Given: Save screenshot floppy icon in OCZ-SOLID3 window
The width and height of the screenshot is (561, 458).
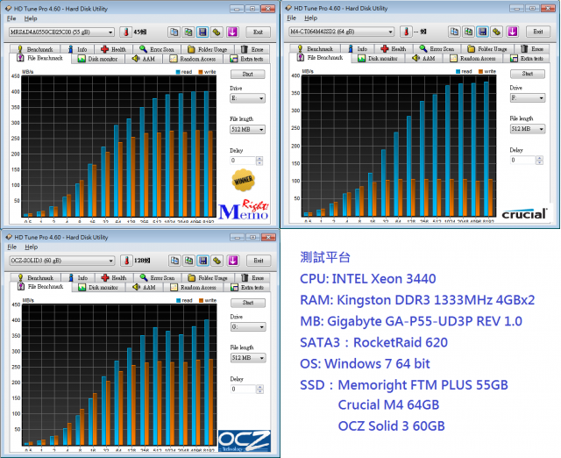Looking at the screenshot, I should pyautogui.click(x=202, y=261).
